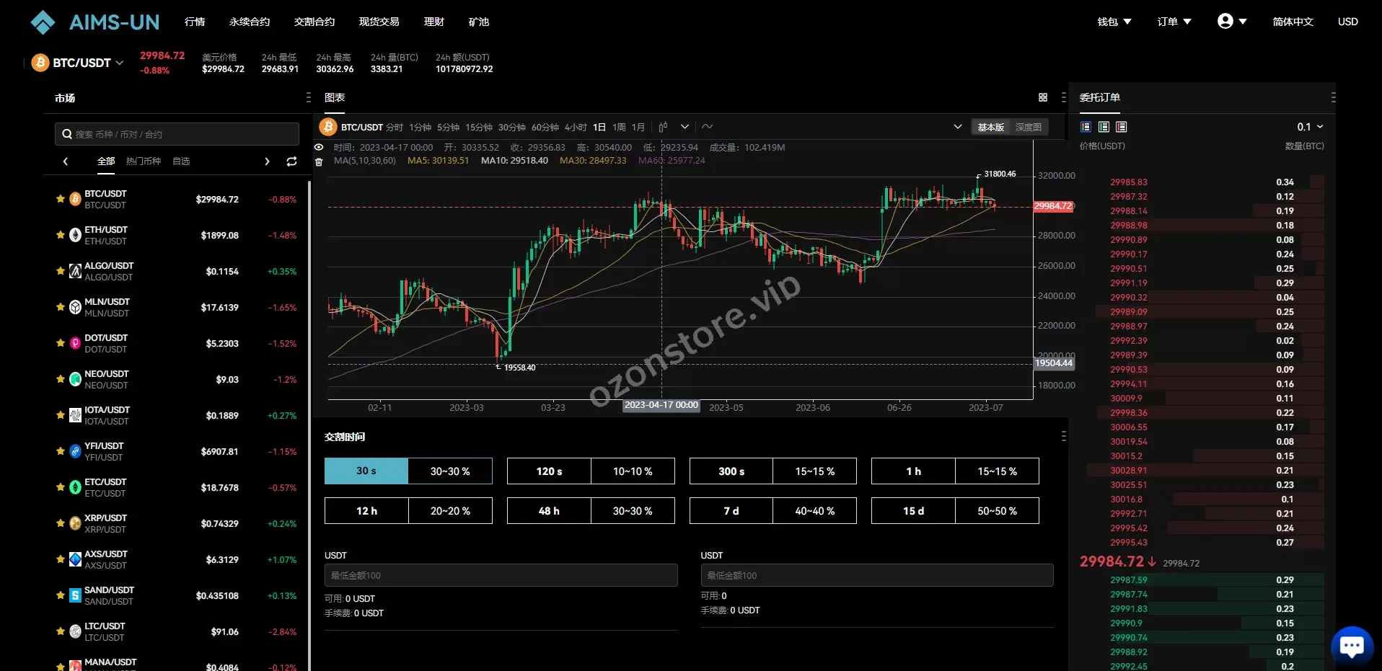This screenshot has height=671, width=1382.
Task: Choose the 4小时 chart interval
Action: pos(576,127)
